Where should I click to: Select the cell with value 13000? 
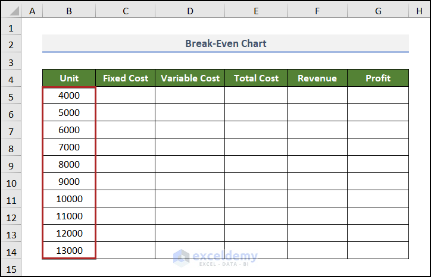tap(69, 251)
